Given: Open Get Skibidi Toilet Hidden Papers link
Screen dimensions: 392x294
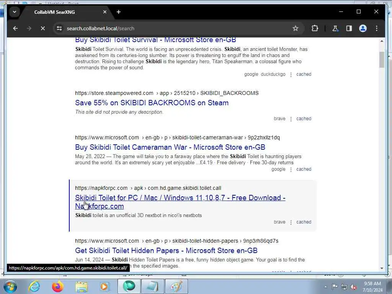Looking at the screenshot, I should click(166, 250).
